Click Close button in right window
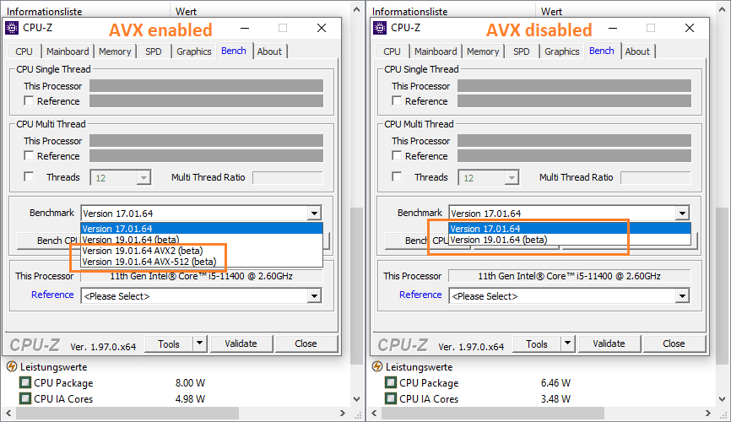Screen dimensions: 731x422 click(x=674, y=344)
